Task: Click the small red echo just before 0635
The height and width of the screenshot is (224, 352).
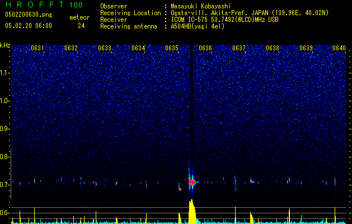Action: coord(180,189)
